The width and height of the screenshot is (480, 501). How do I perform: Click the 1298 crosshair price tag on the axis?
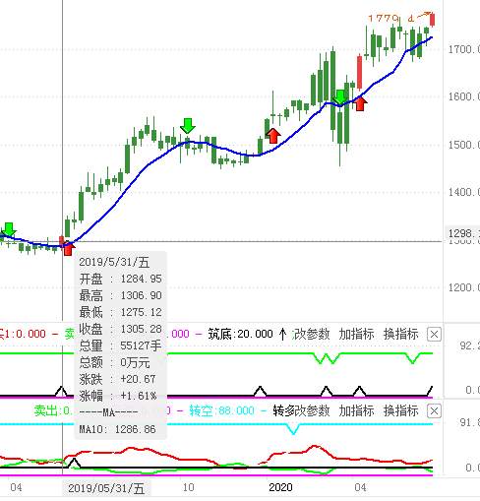point(462,233)
